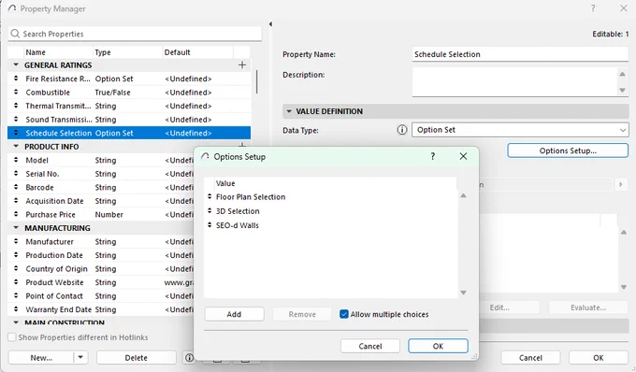
Task: Focus the Search Properties field
Action: (135, 34)
